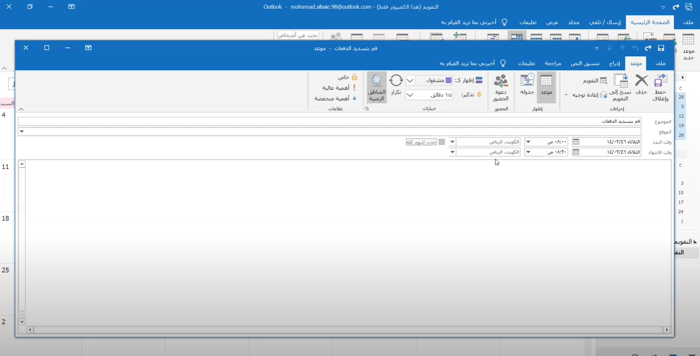This screenshot has height=356, width=700.
Task: Switch to the Insert (إدراج) tab
Action: pos(614,63)
